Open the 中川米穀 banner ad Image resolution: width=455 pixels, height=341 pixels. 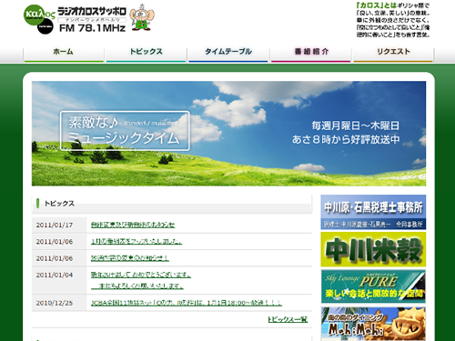pyautogui.click(x=373, y=249)
